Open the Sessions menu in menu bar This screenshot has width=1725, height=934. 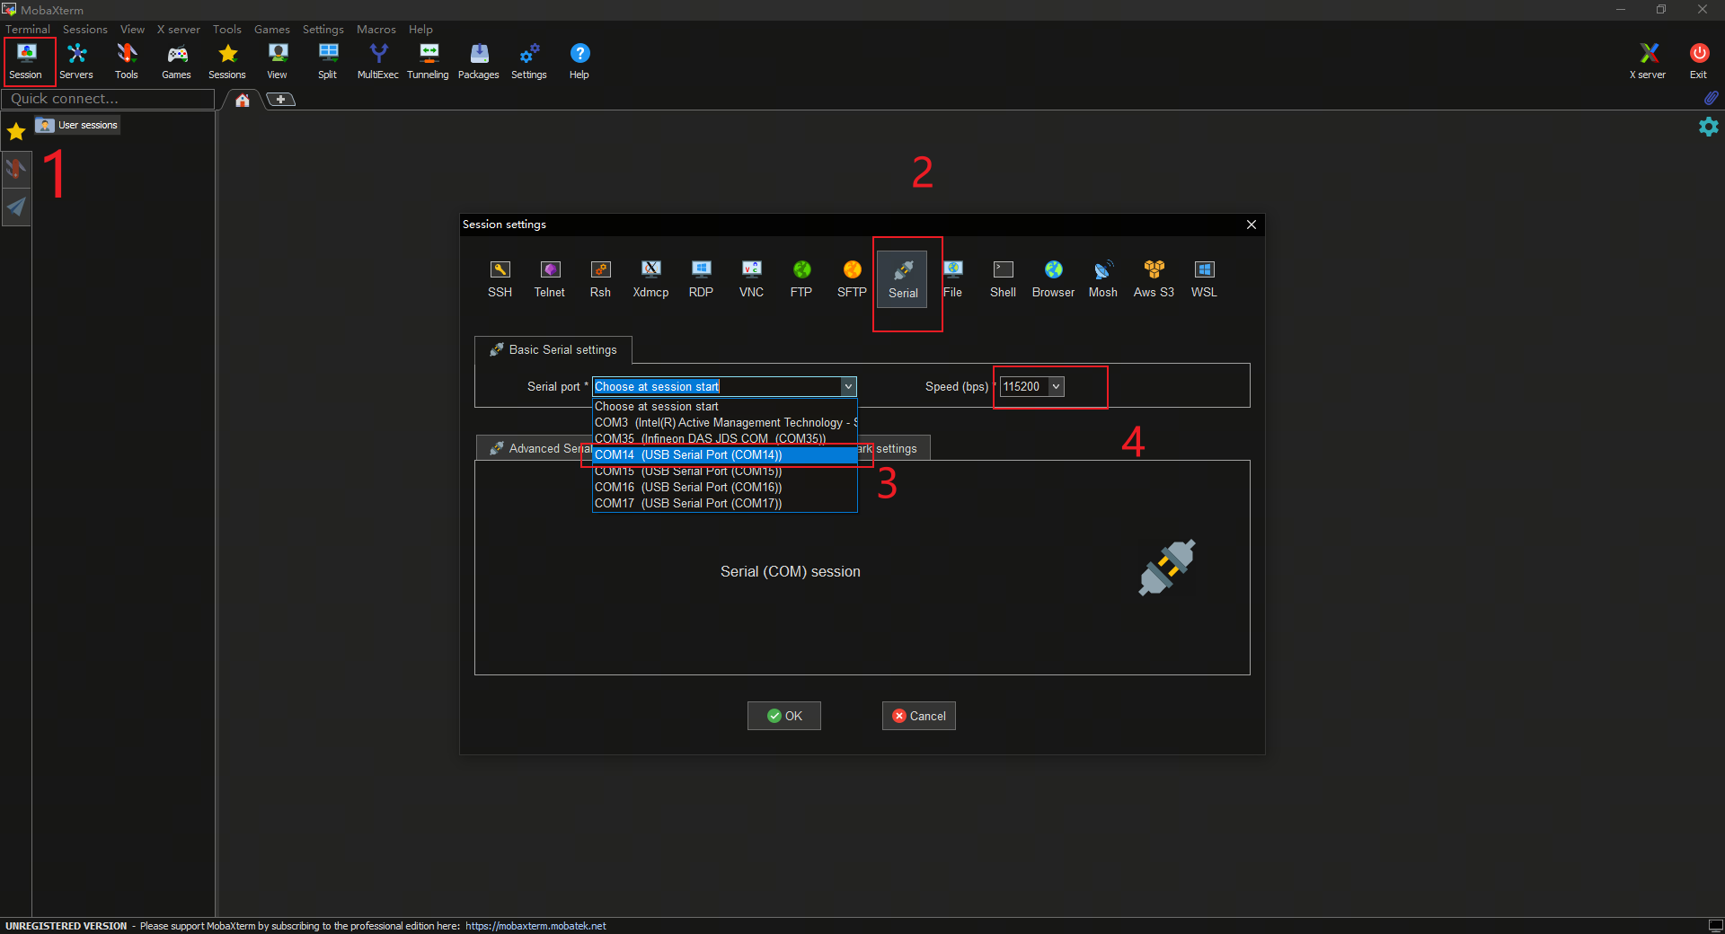[x=85, y=30]
